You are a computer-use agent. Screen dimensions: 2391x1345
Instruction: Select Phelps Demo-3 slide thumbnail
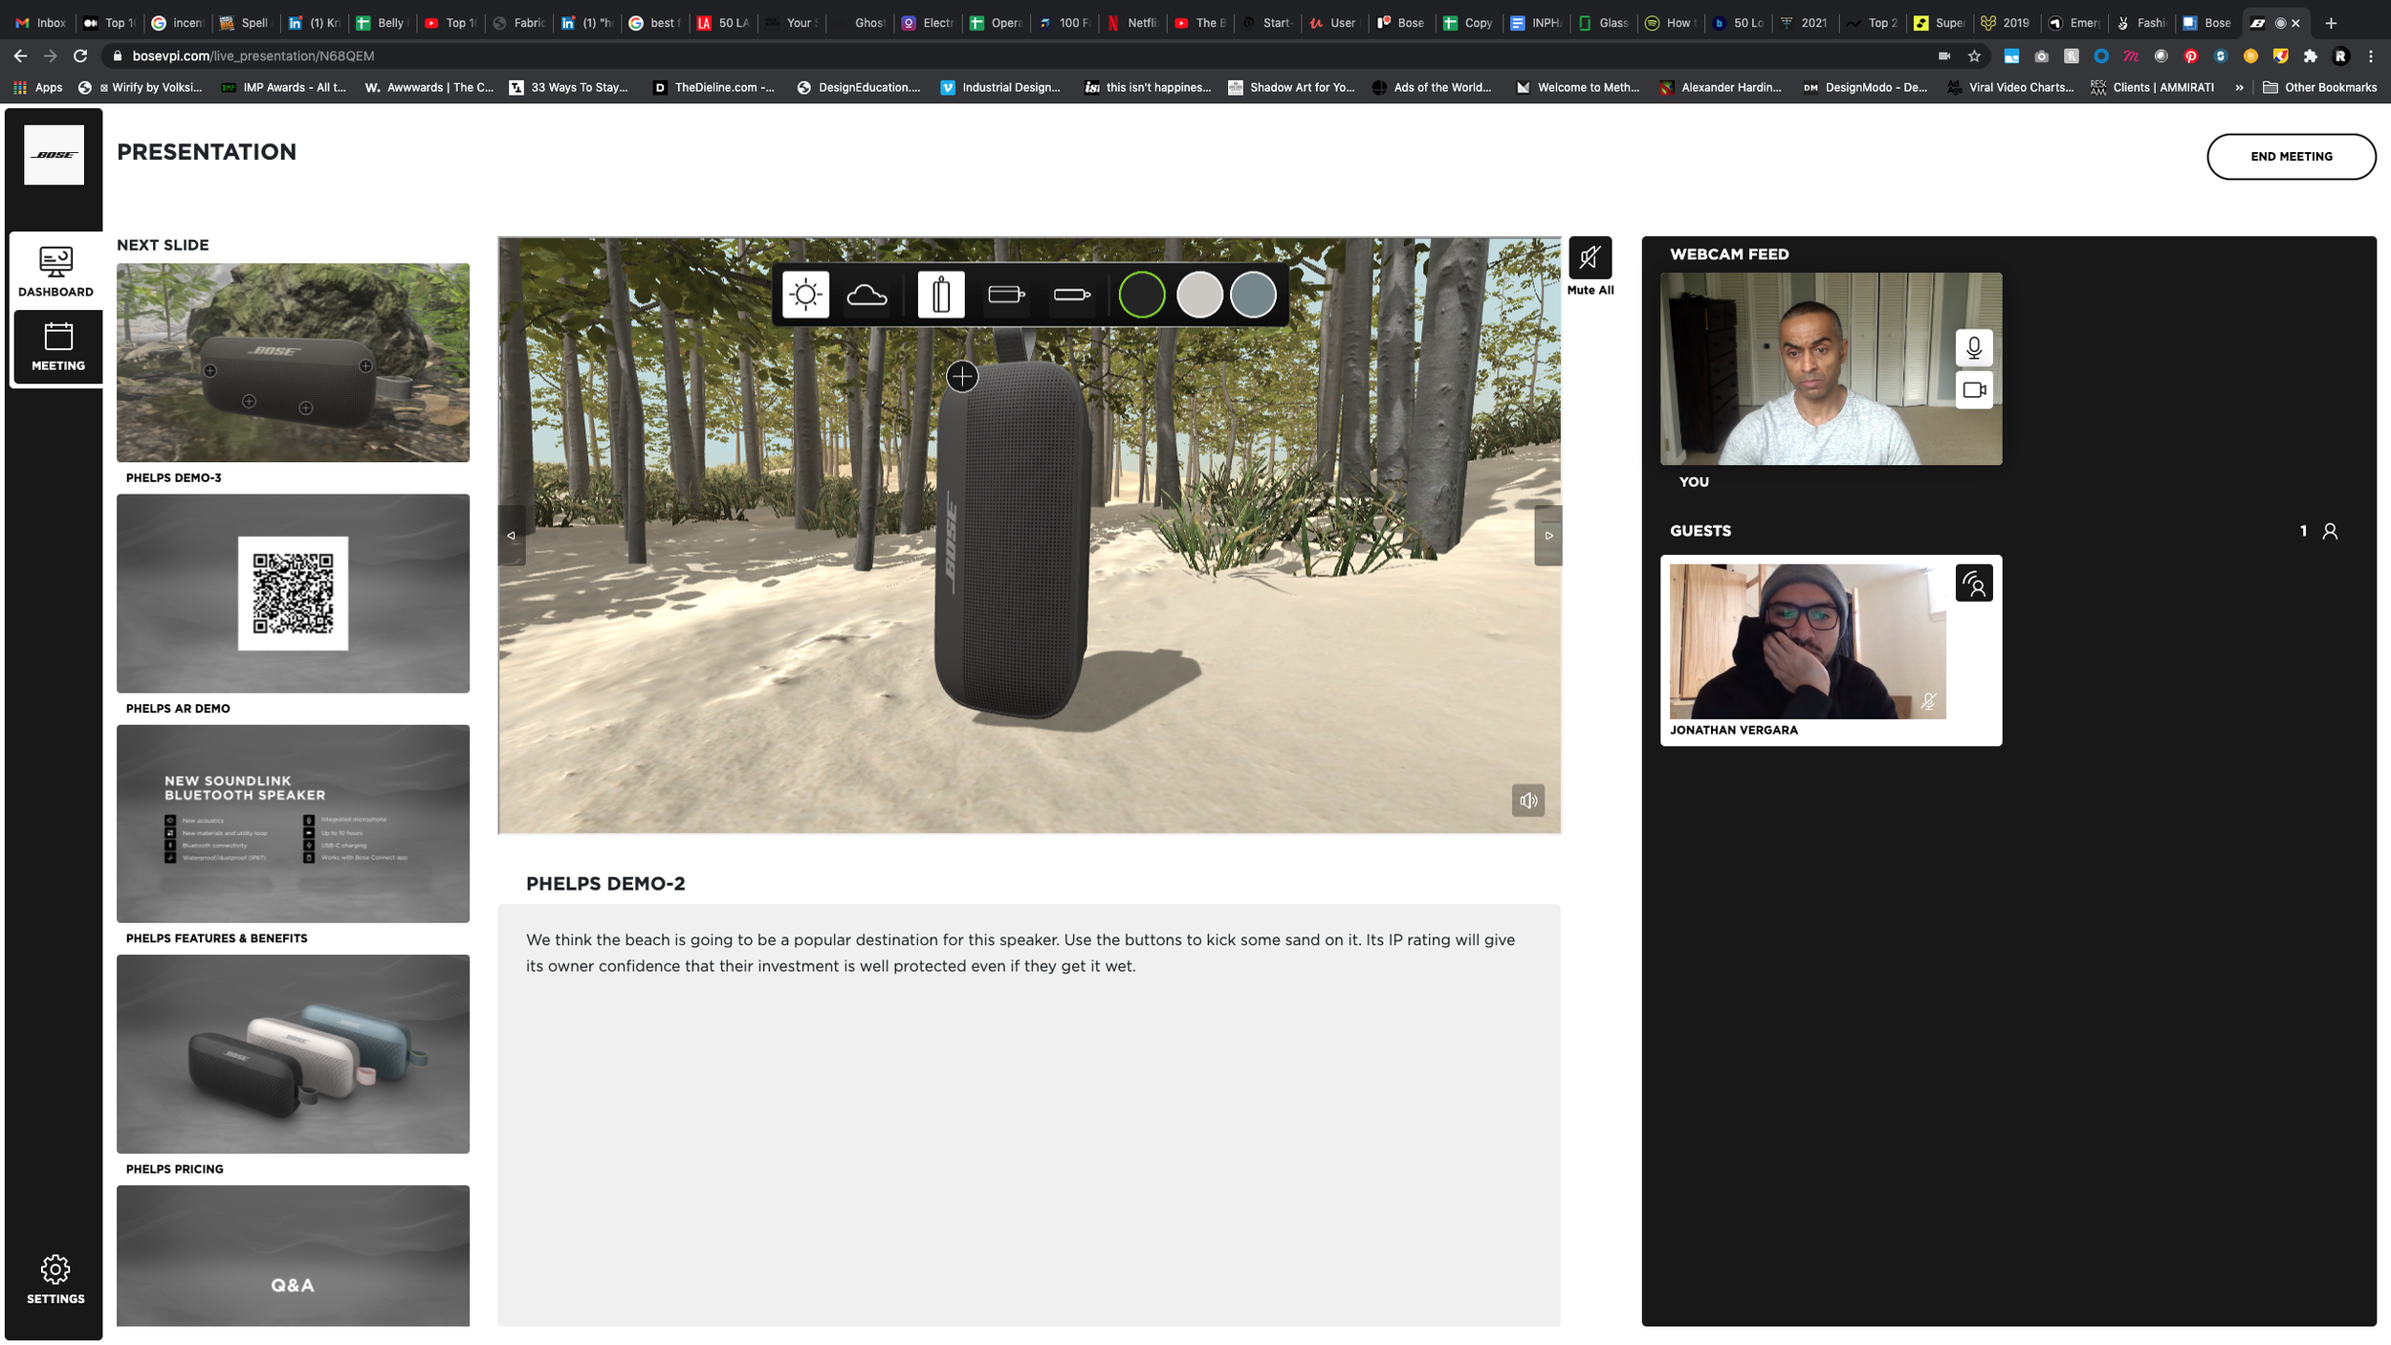tap(293, 363)
